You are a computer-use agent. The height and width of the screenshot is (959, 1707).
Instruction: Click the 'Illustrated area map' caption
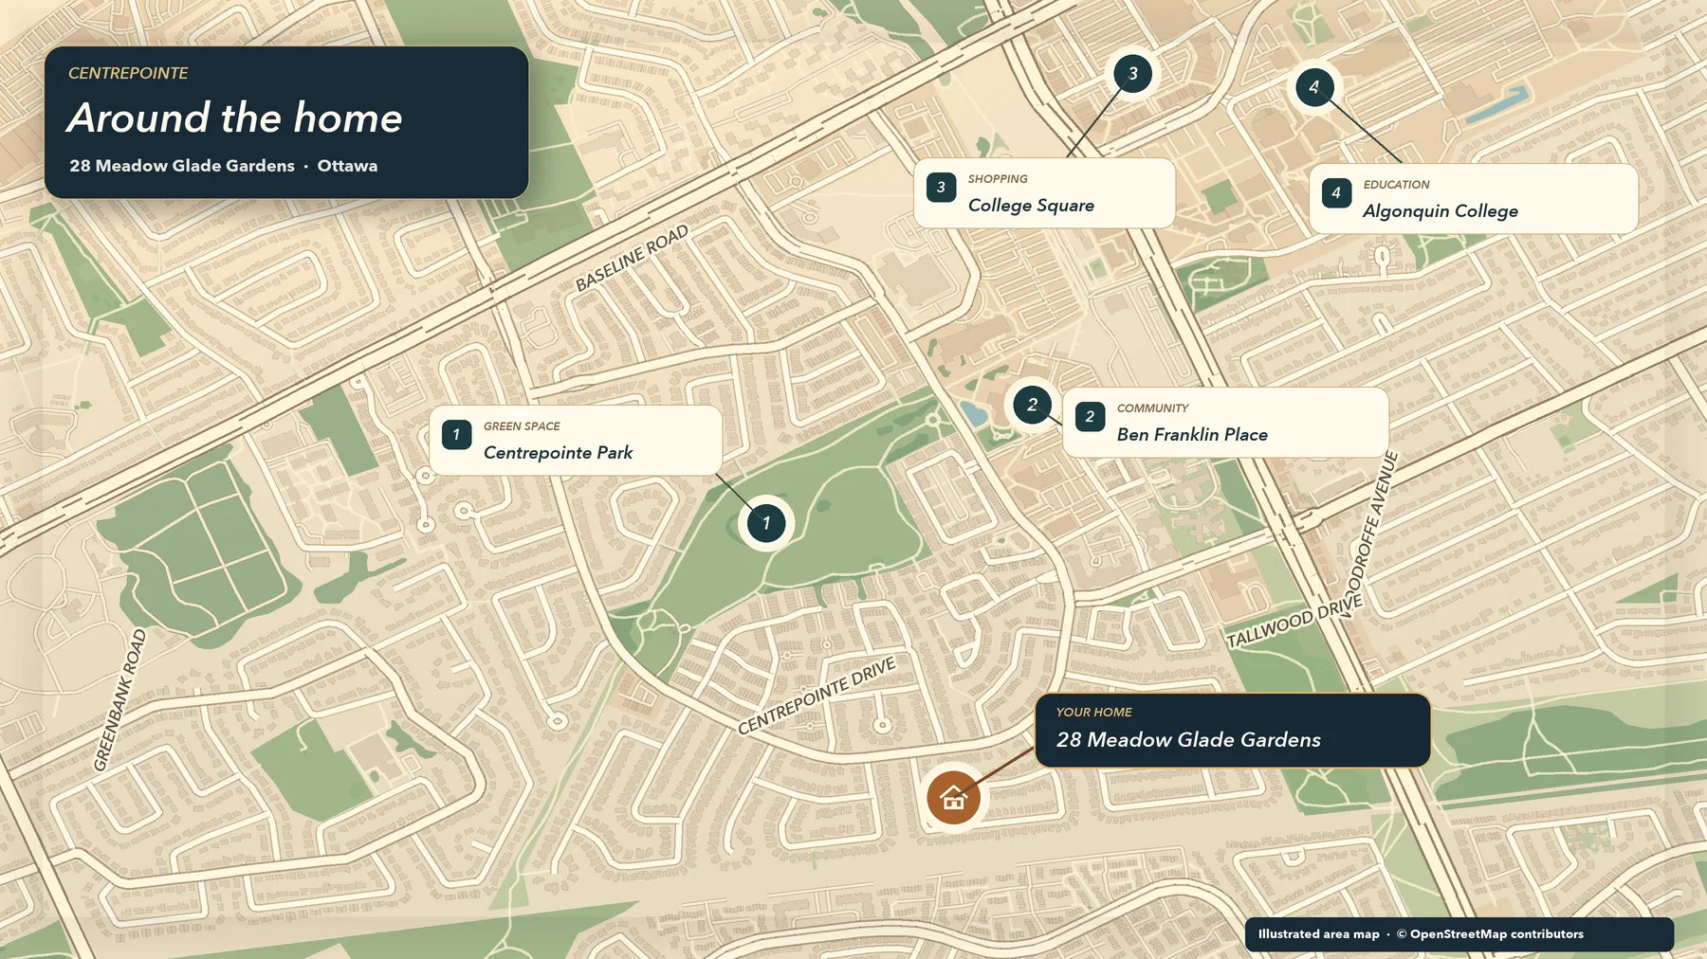1319,934
